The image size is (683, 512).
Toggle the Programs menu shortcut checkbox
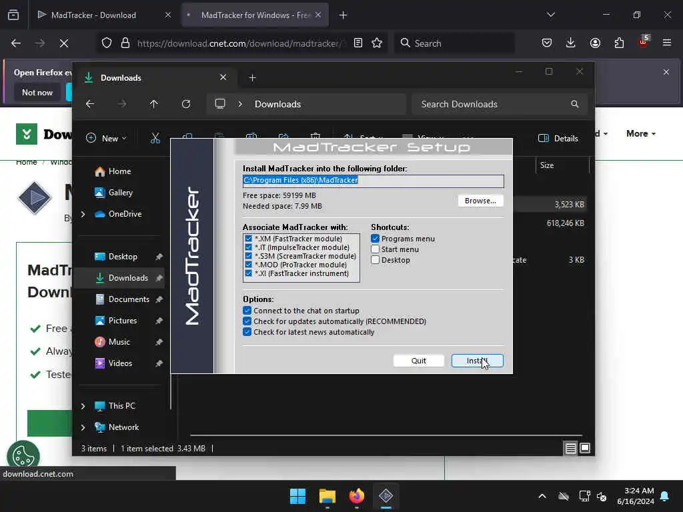(375, 239)
